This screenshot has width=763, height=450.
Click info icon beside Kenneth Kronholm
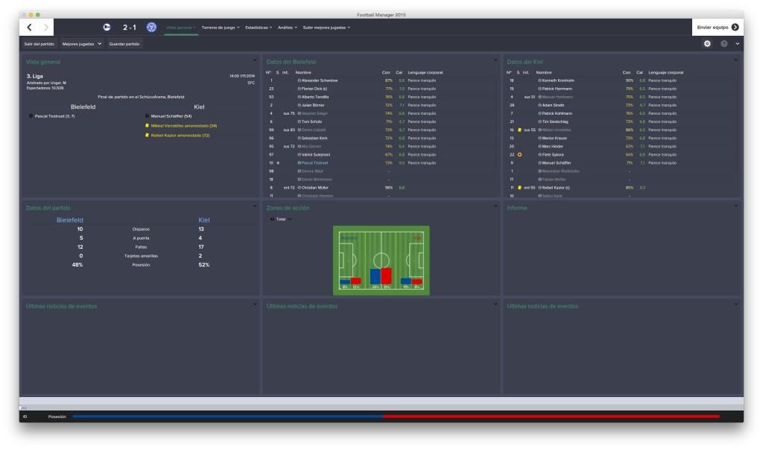pos(539,80)
